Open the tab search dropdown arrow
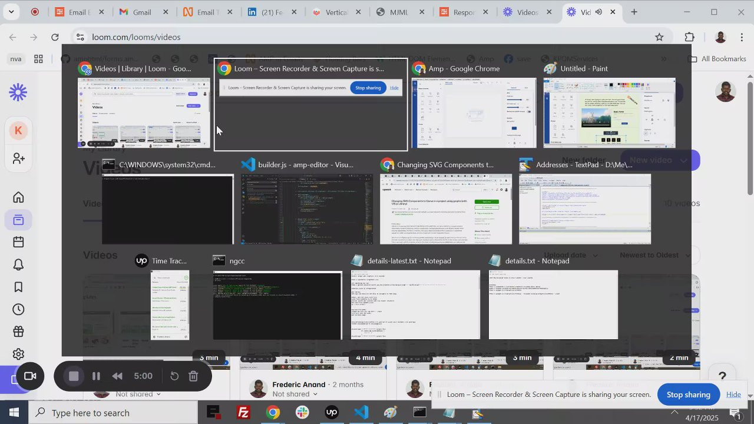The height and width of the screenshot is (424, 754). click(x=12, y=12)
